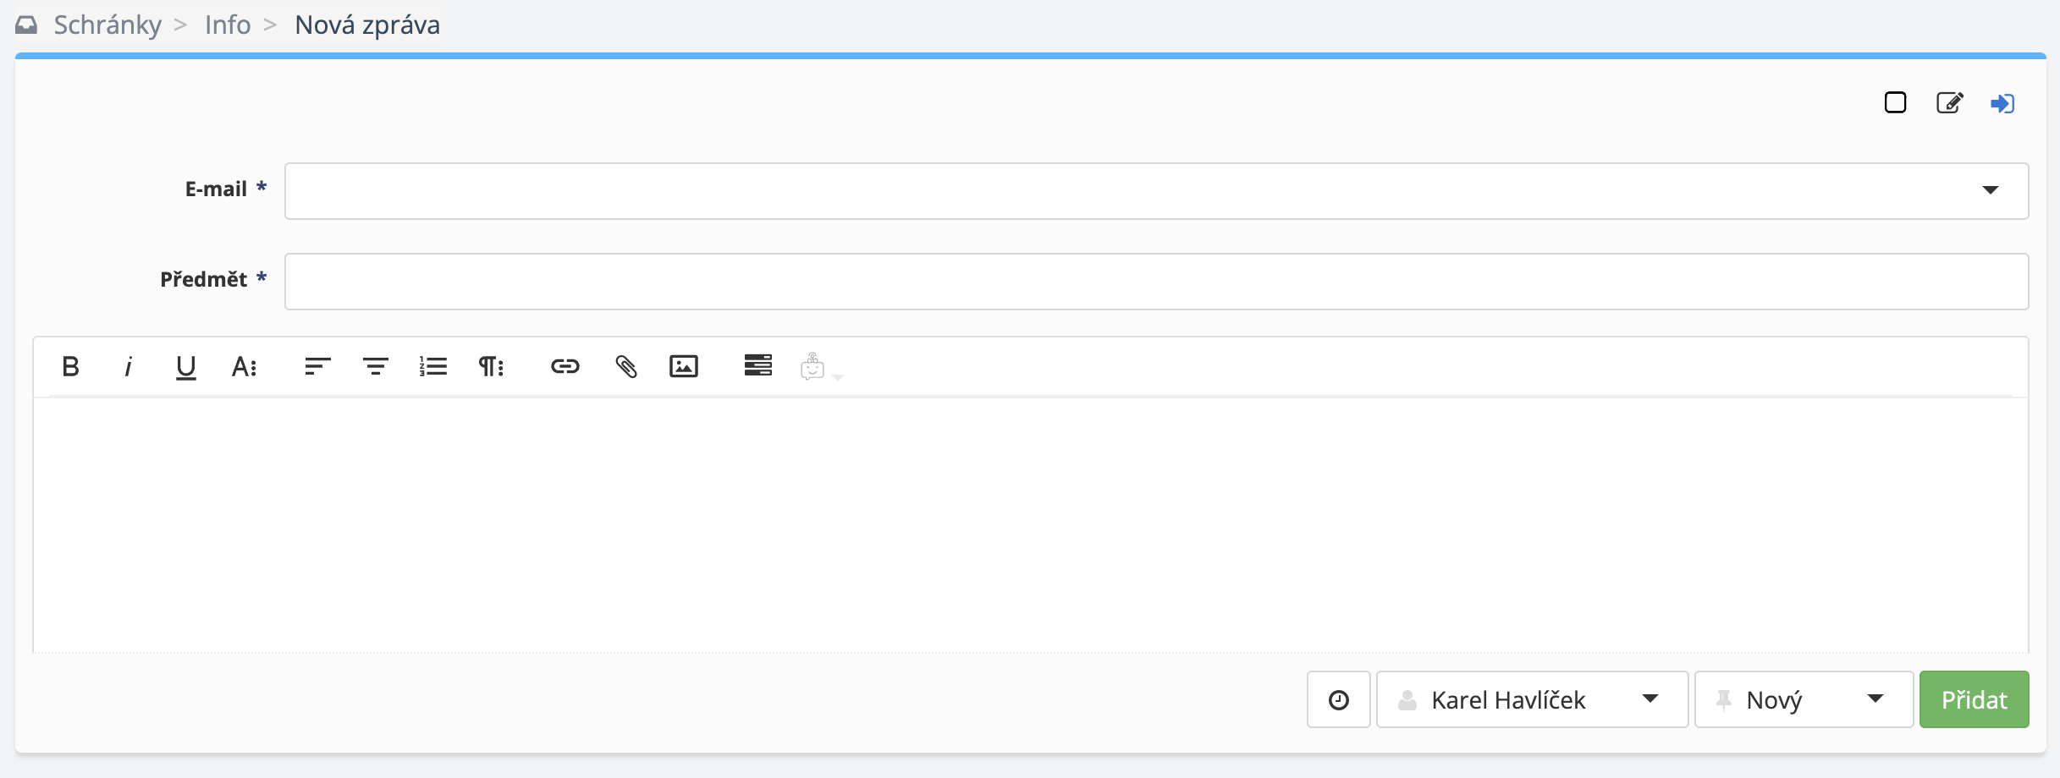Toggle bold formatting in the editor
Screen dimensions: 2060x778
pos(71,366)
